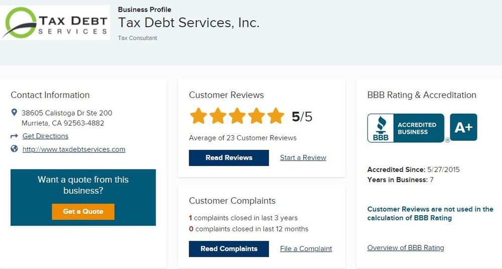Click the A+ rating badge
Image resolution: width=502 pixels, height=269 pixels.
[x=463, y=127]
